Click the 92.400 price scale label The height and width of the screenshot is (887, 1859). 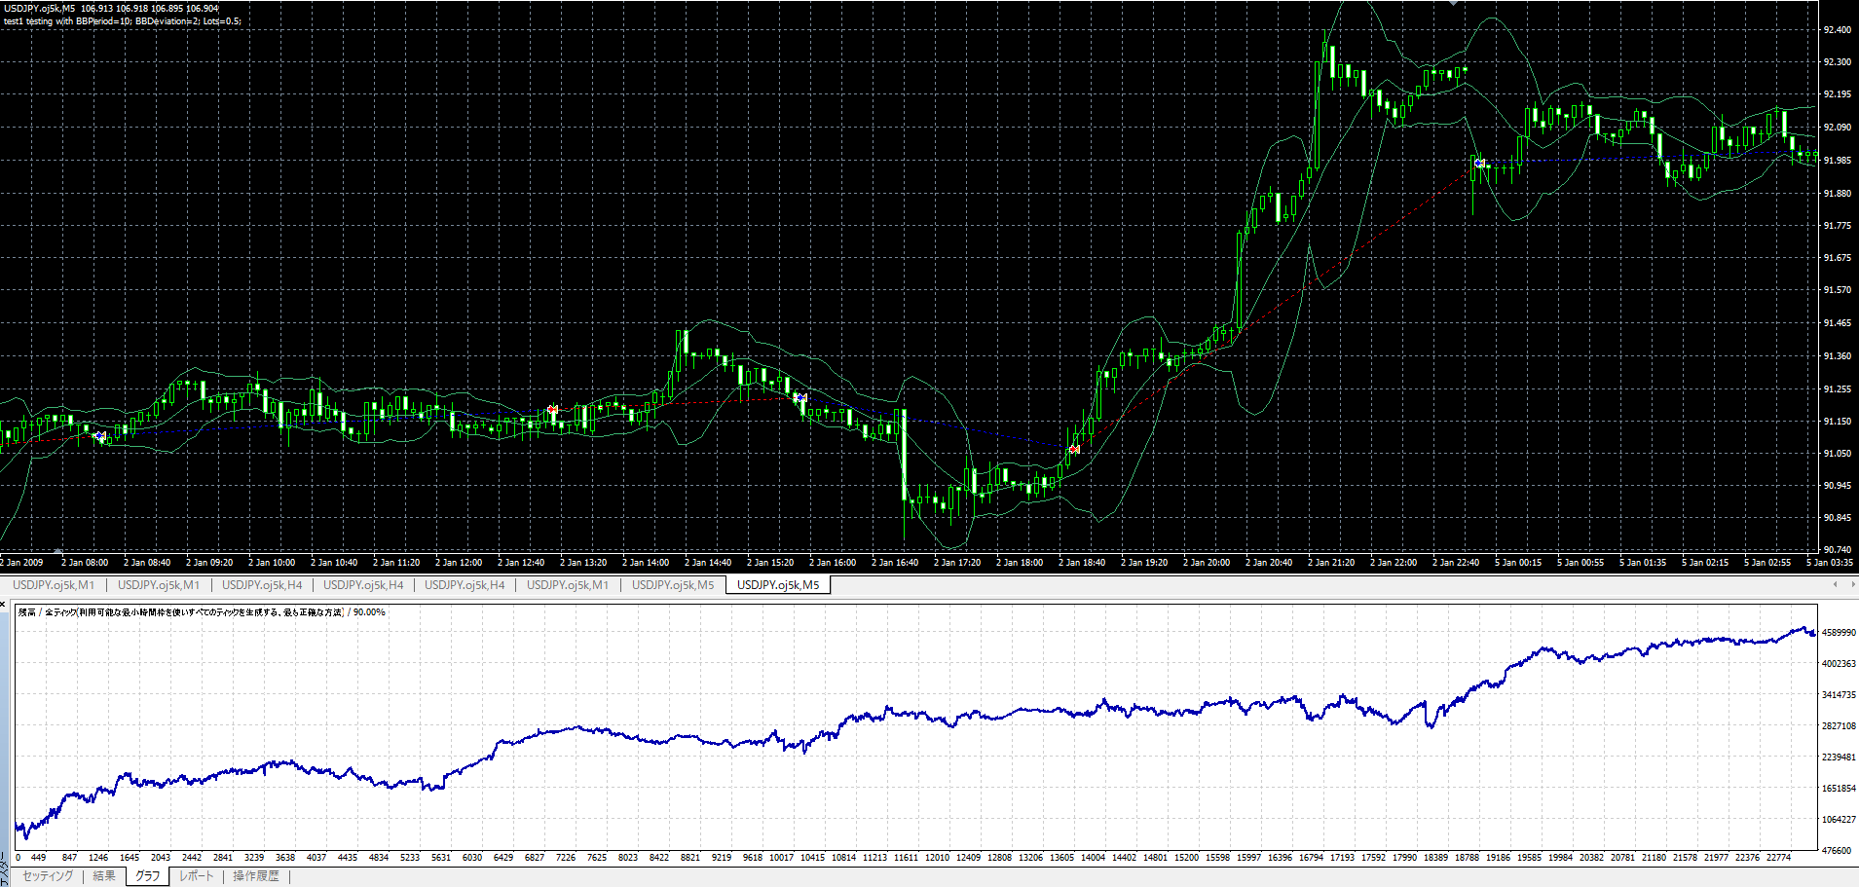click(1838, 30)
